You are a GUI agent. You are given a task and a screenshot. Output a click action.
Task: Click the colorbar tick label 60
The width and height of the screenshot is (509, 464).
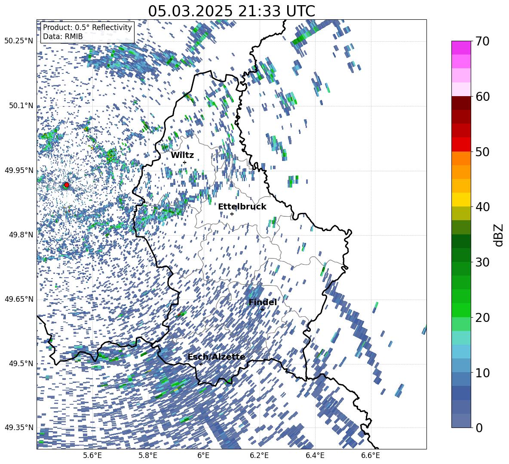[x=482, y=97]
